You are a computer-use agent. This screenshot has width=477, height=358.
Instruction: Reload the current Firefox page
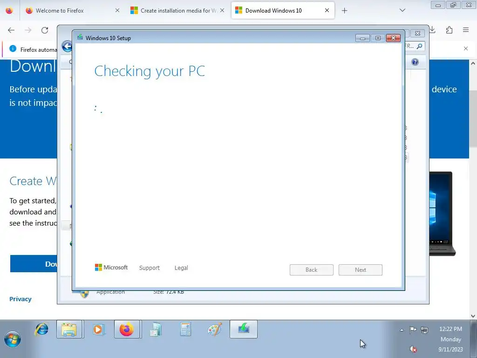tap(45, 30)
